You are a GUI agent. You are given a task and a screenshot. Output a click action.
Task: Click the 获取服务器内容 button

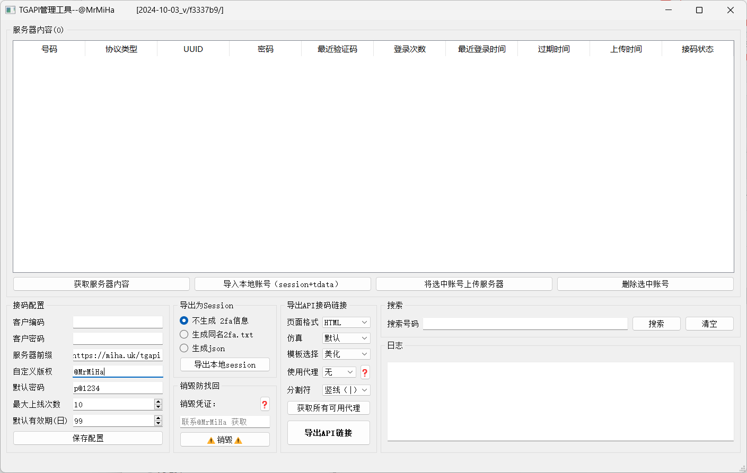click(101, 283)
